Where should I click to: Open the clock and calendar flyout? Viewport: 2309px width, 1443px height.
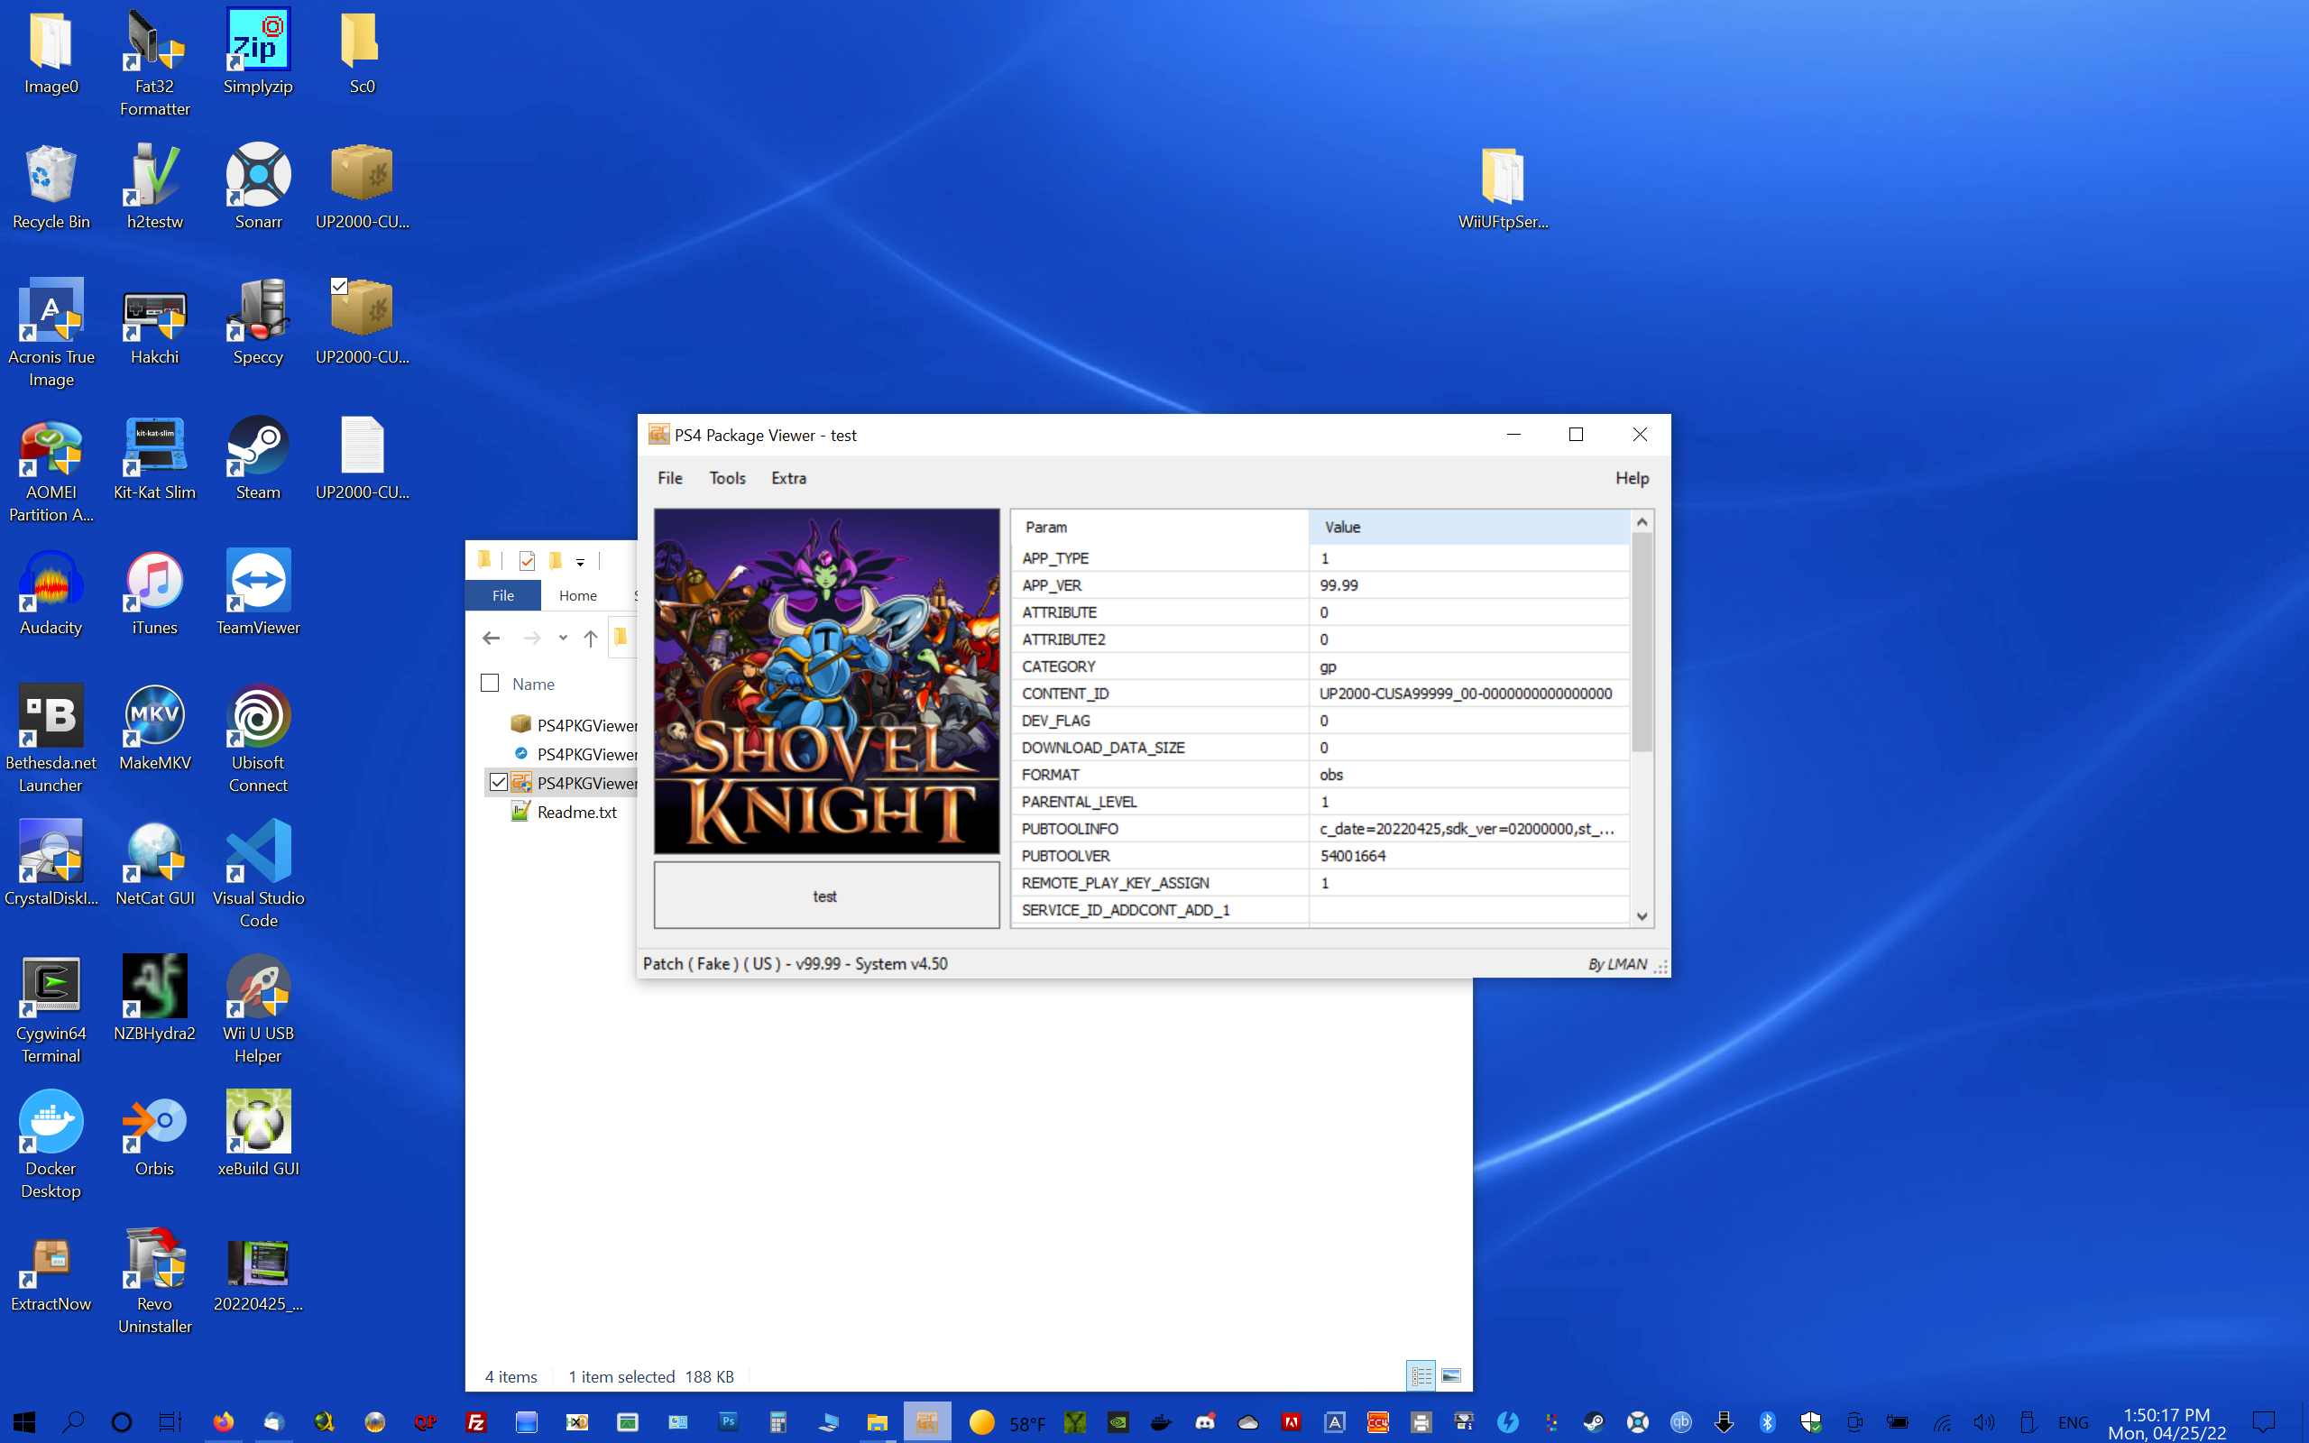click(x=2166, y=1423)
